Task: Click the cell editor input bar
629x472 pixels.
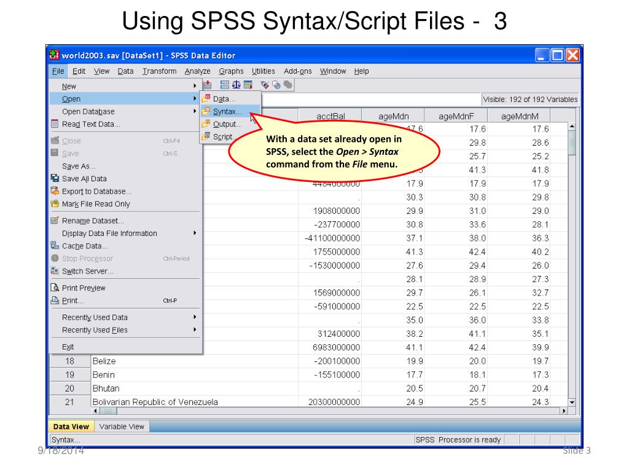Action: point(371,99)
